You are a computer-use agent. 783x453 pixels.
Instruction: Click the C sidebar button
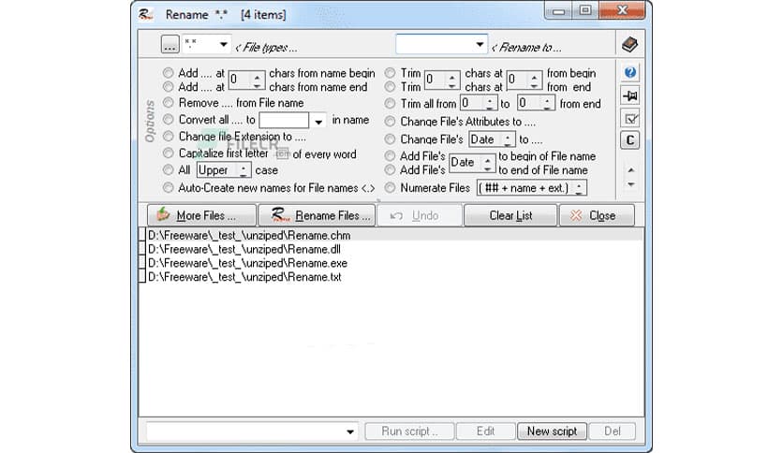[630, 140]
